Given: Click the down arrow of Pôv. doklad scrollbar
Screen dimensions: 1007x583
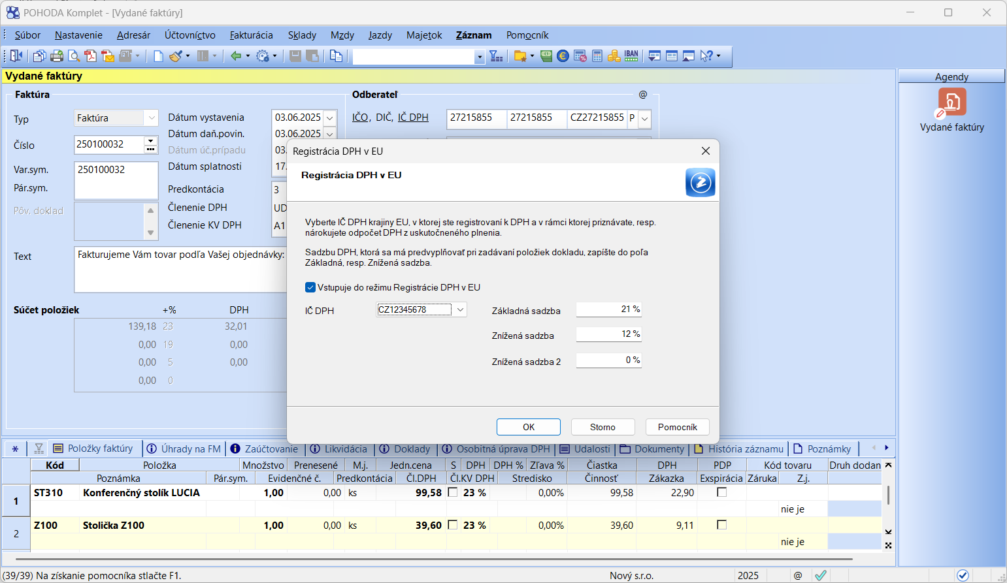Looking at the screenshot, I should [151, 232].
